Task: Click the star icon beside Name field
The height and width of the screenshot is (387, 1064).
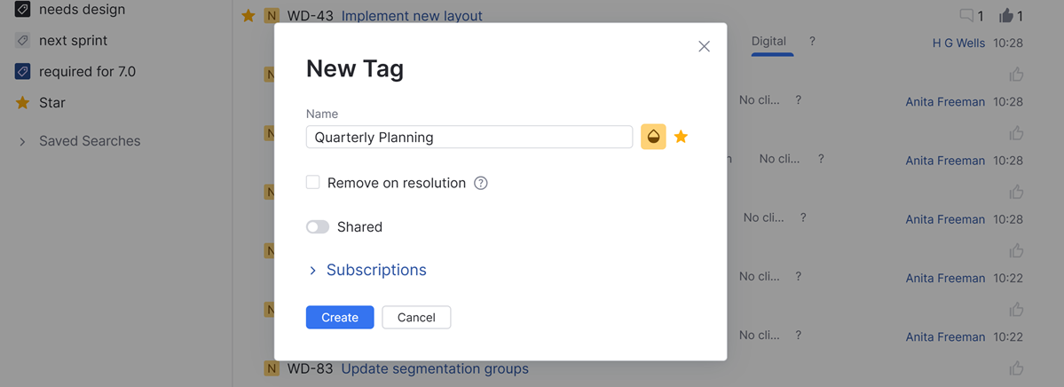Action: click(681, 137)
